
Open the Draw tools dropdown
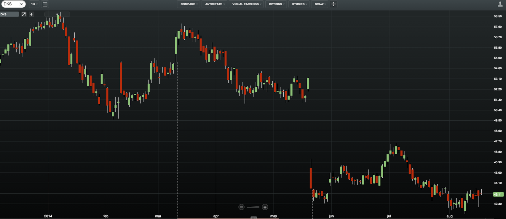click(320, 4)
